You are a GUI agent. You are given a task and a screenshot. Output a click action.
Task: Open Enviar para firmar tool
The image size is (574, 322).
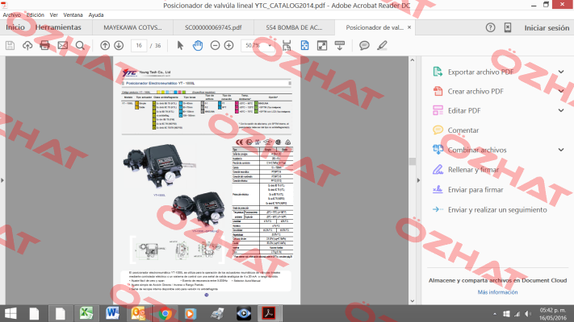(x=476, y=189)
